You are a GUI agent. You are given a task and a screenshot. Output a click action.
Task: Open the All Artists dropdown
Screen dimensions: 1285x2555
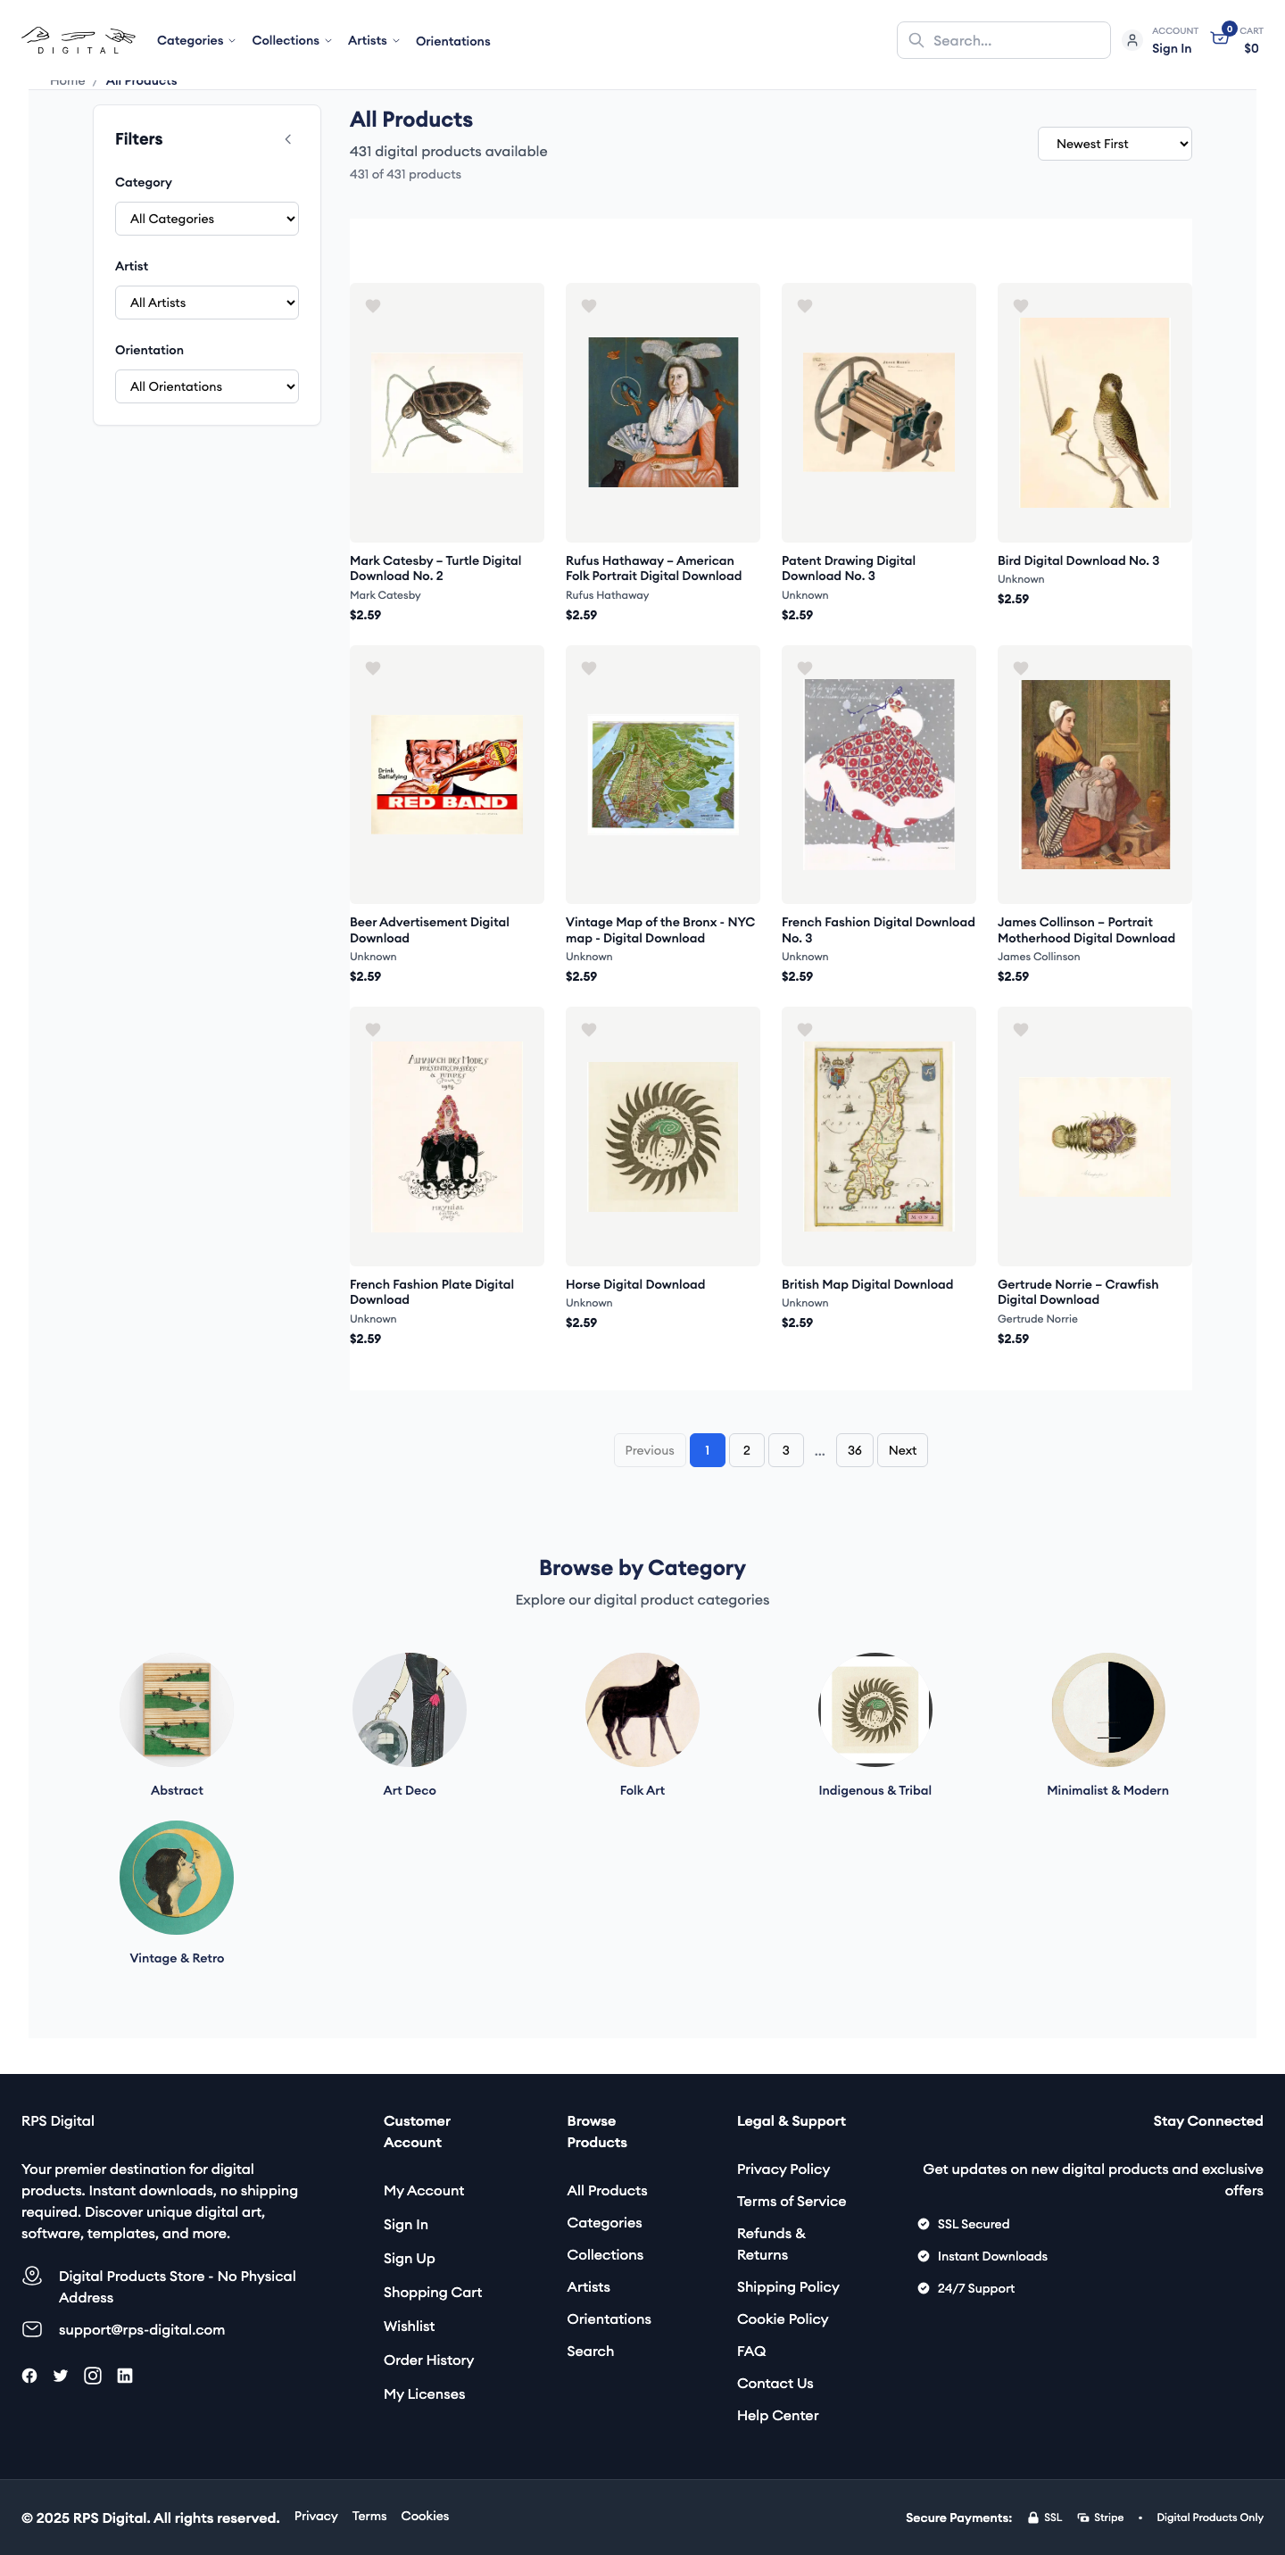pos(206,303)
